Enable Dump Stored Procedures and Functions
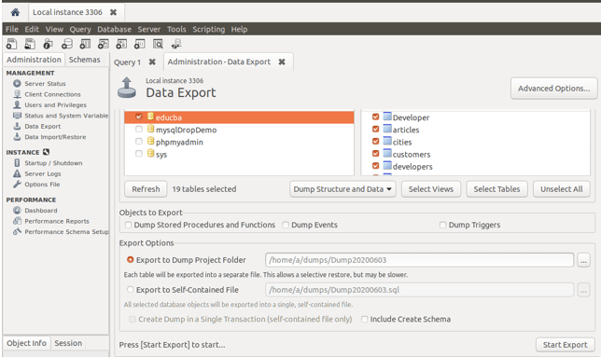Image resolution: width=601 pixels, height=358 pixels. (x=129, y=225)
